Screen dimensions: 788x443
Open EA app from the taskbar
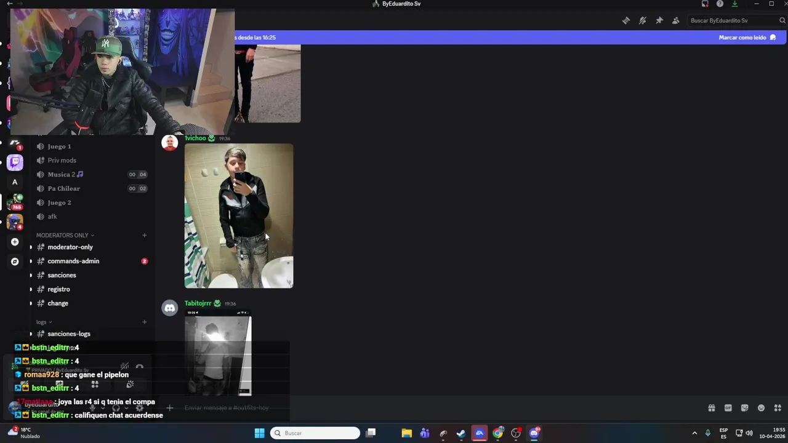coord(480,433)
